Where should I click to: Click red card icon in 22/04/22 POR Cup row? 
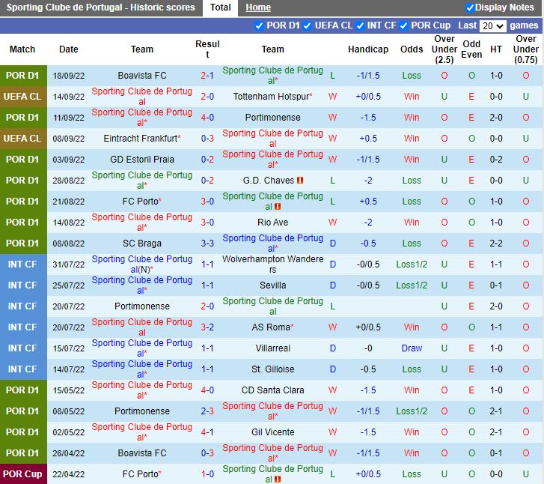coord(278,480)
